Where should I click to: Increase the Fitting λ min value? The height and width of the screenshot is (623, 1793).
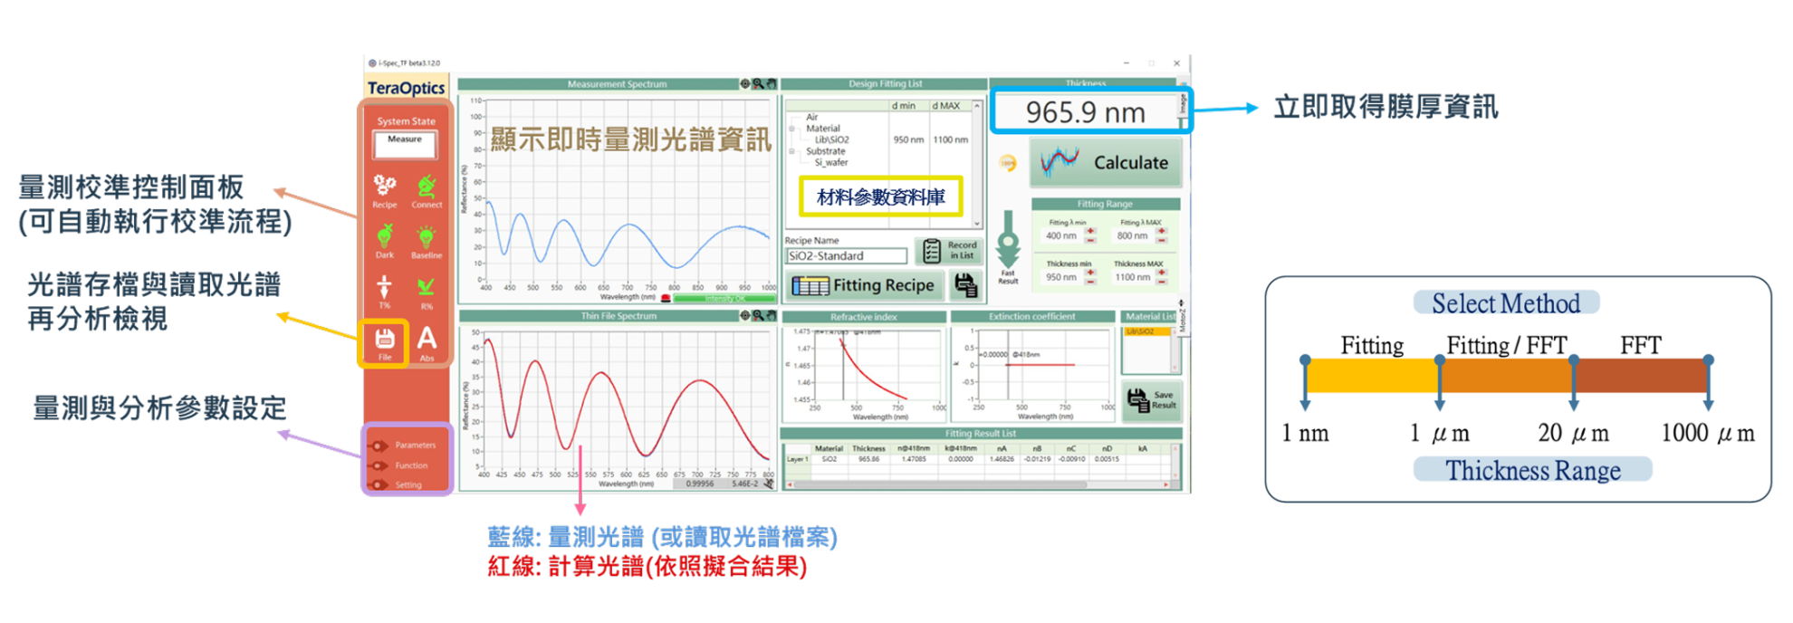click(1090, 231)
